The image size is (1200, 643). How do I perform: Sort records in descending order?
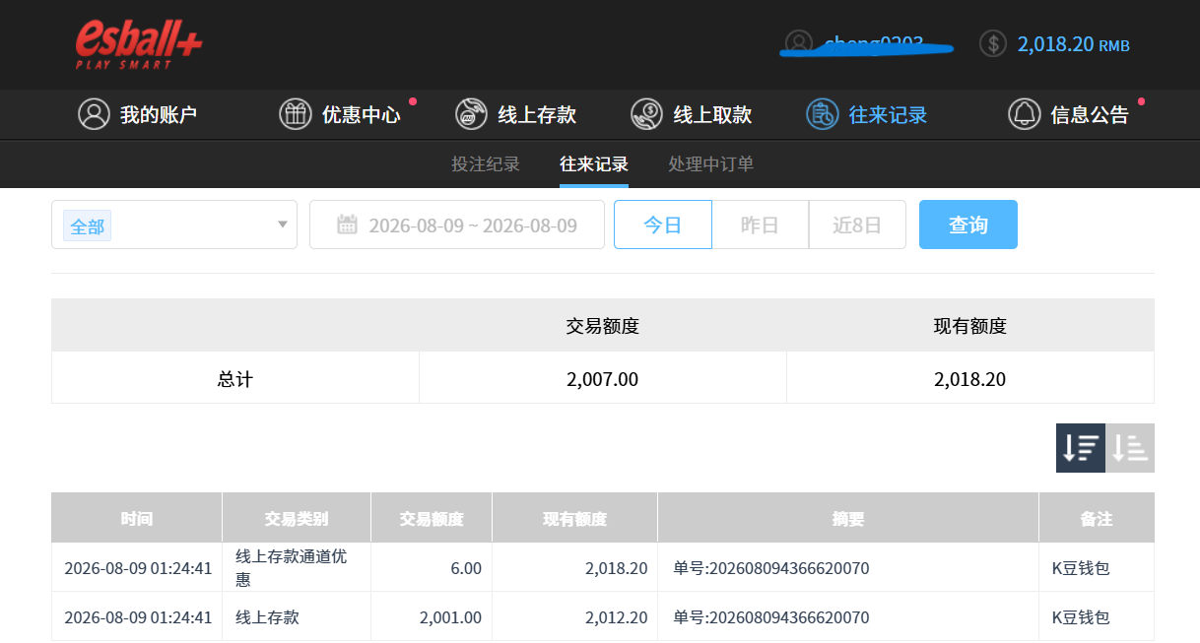(1081, 448)
